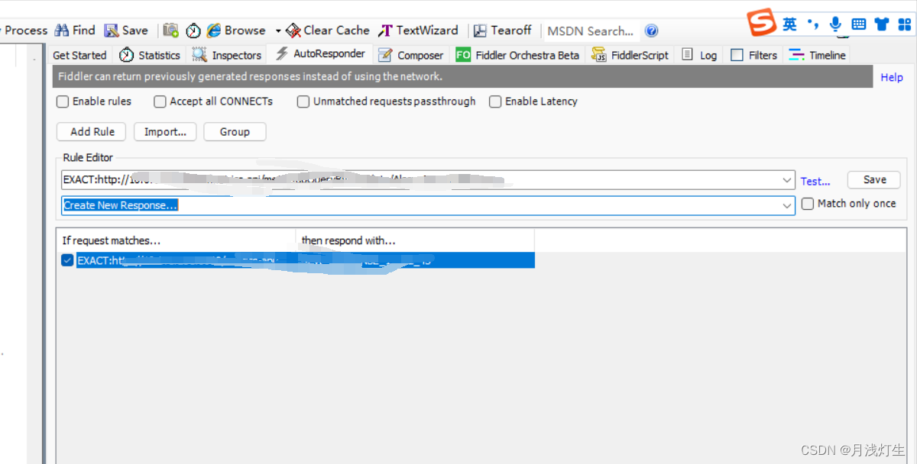Open the Timeline tab
Viewport: 917px width, 464px height.
click(818, 55)
